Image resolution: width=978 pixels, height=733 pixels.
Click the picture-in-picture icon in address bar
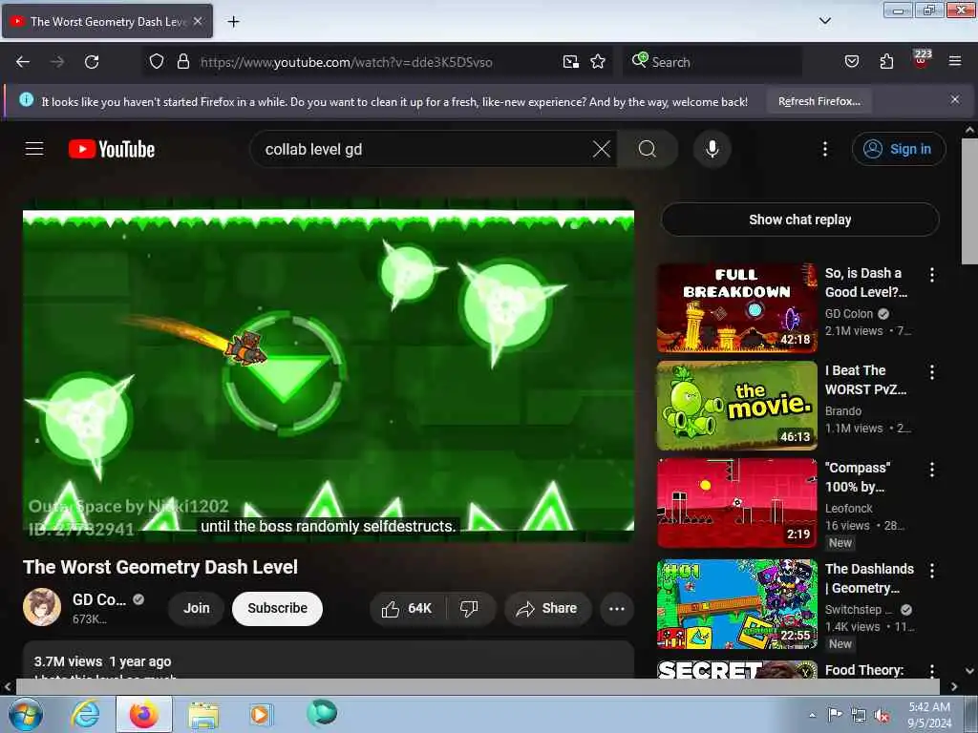coord(571,62)
